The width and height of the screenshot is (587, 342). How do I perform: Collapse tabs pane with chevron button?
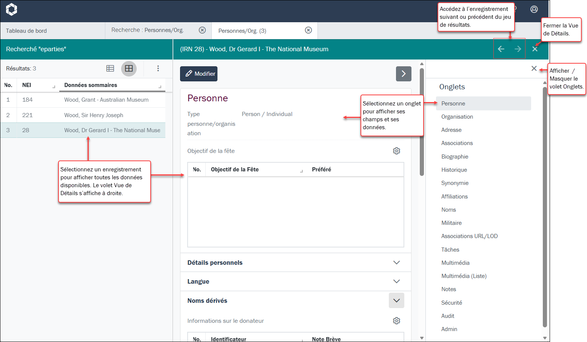click(x=404, y=74)
